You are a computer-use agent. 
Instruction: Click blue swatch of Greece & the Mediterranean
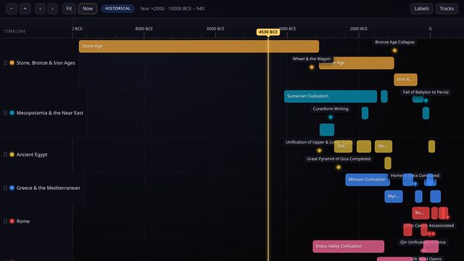[x=12, y=188]
